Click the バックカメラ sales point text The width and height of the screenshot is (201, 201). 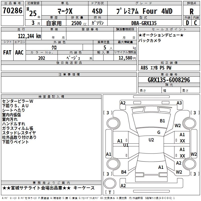[x=150, y=40]
